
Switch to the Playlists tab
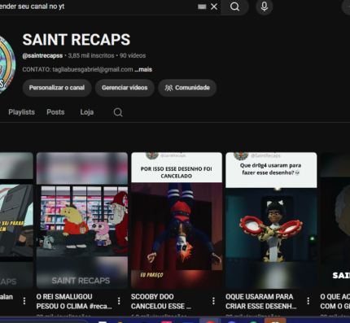21,112
